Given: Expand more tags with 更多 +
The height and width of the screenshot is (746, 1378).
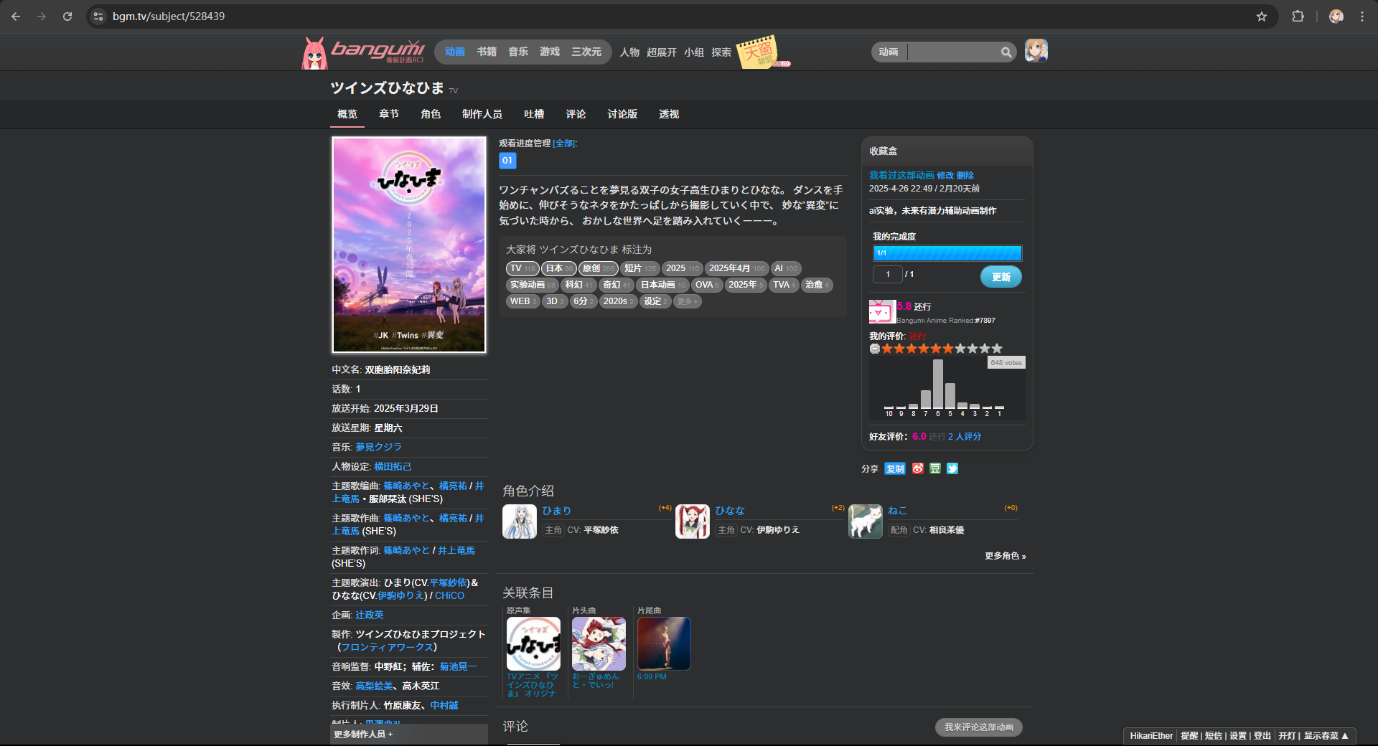Looking at the screenshot, I should pos(688,301).
